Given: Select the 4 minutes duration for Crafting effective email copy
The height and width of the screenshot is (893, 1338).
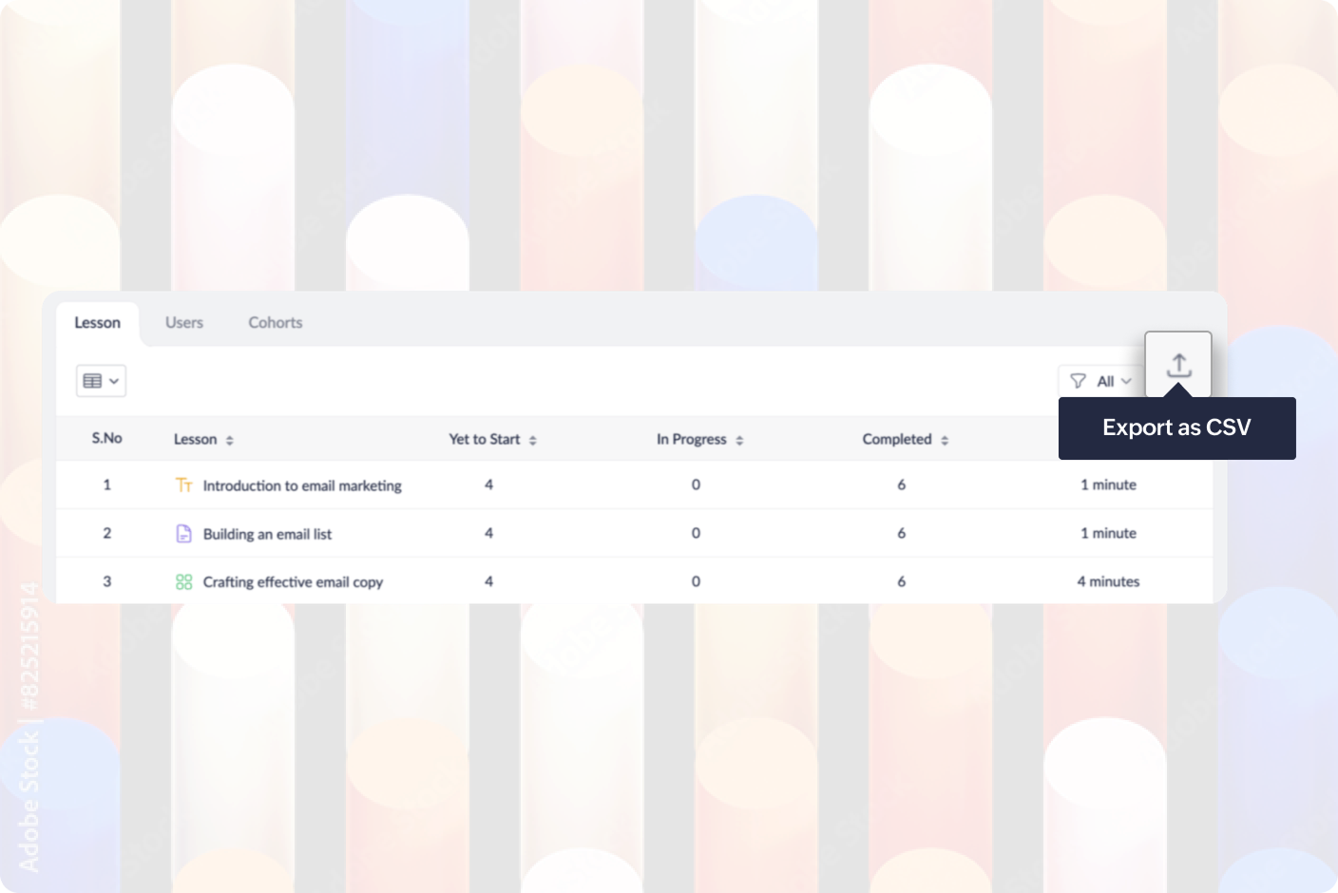Looking at the screenshot, I should tap(1108, 580).
